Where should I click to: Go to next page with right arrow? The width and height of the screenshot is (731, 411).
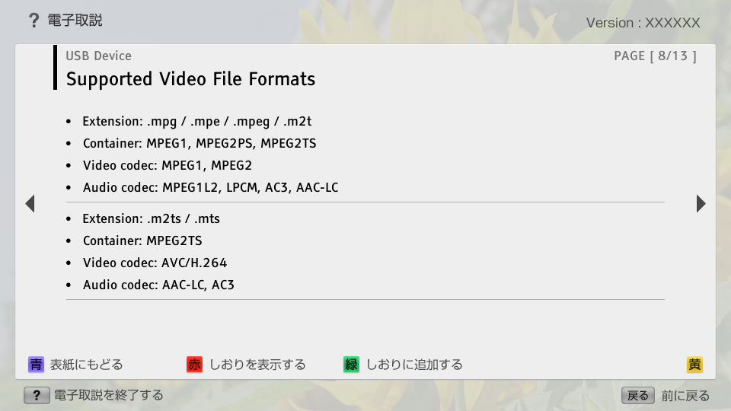[x=701, y=203]
